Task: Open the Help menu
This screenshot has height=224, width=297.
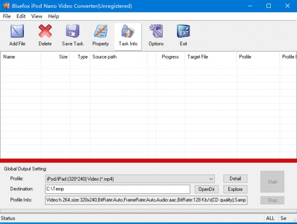Action: pyautogui.click(x=53, y=16)
